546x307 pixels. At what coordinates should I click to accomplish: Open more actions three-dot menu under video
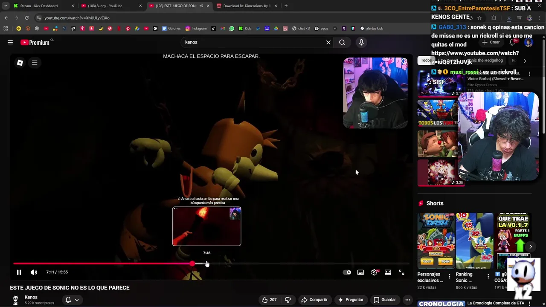pyautogui.click(x=408, y=300)
